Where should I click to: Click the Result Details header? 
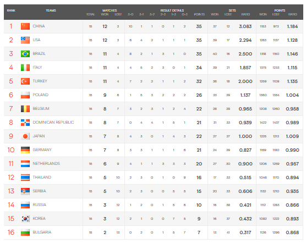pyautogui.click(x=172, y=10)
